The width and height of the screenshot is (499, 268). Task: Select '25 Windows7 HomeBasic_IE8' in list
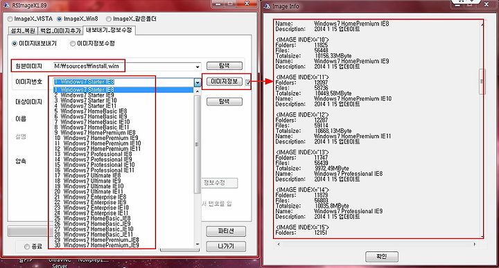tap(123, 219)
